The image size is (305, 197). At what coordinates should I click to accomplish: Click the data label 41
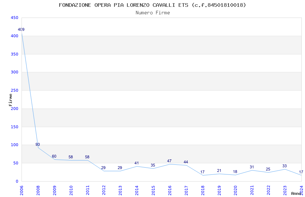click(x=137, y=163)
